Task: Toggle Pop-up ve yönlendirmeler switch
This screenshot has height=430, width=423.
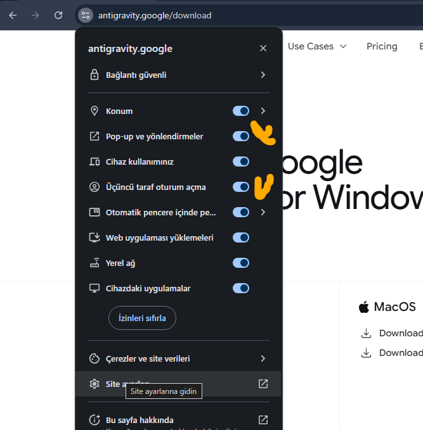Action: tap(241, 136)
